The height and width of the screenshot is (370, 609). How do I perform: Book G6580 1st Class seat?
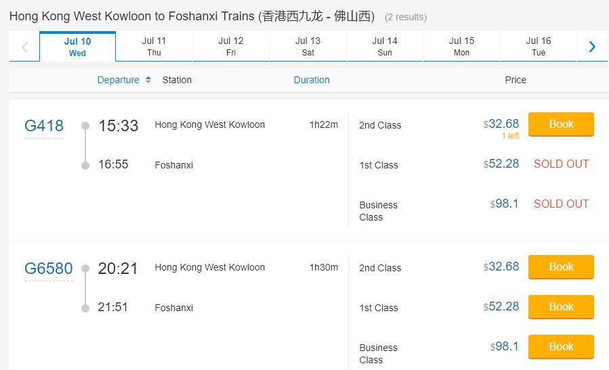coord(561,307)
